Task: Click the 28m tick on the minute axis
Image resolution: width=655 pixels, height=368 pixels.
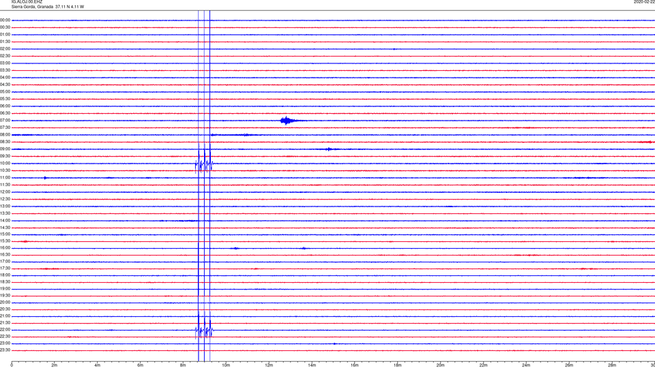Action: (x=612, y=365)
